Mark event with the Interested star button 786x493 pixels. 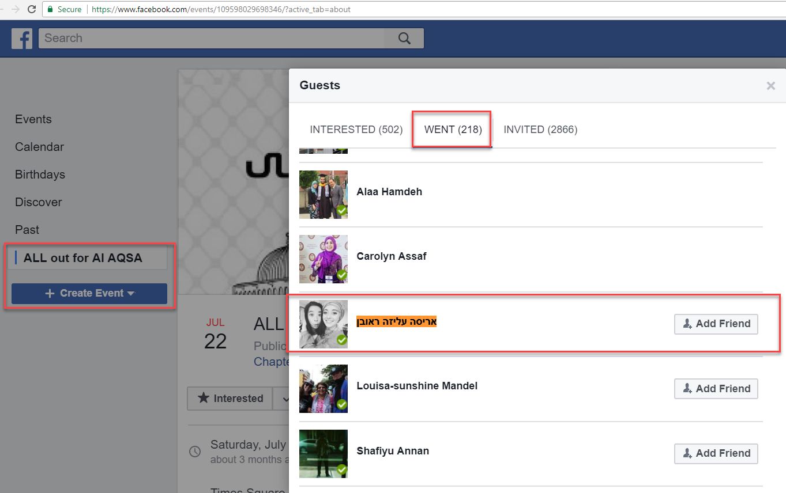[230, 398]
